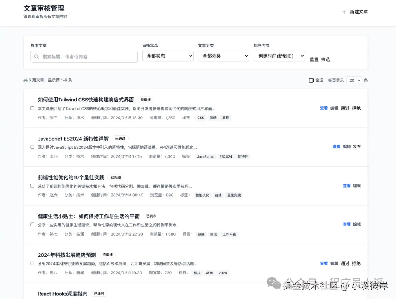The width and height of the screenshot is (396, 299).
Task: Click the search magnifier icon in search box
Action: pyautogui.click(x=37, y=57)
